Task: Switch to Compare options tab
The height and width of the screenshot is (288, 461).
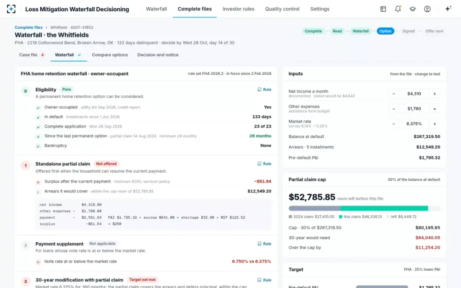Action: tap(110, 55)
